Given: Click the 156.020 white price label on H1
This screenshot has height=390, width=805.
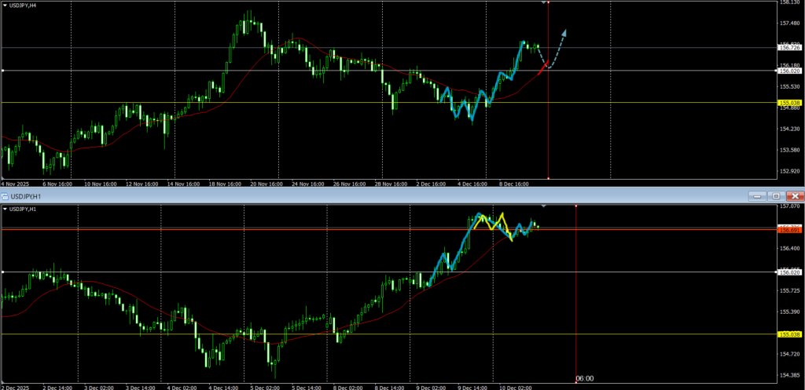Looking at the screenshot, I should (x=789, y=272).
